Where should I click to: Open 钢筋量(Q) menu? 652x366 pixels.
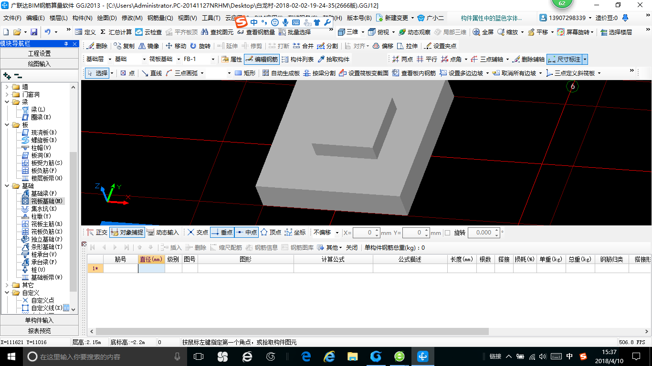pos(160,18)
